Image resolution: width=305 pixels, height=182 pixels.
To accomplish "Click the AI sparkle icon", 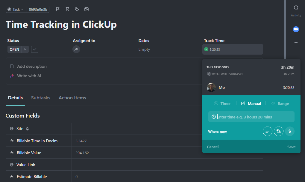I will coord(12,76).
